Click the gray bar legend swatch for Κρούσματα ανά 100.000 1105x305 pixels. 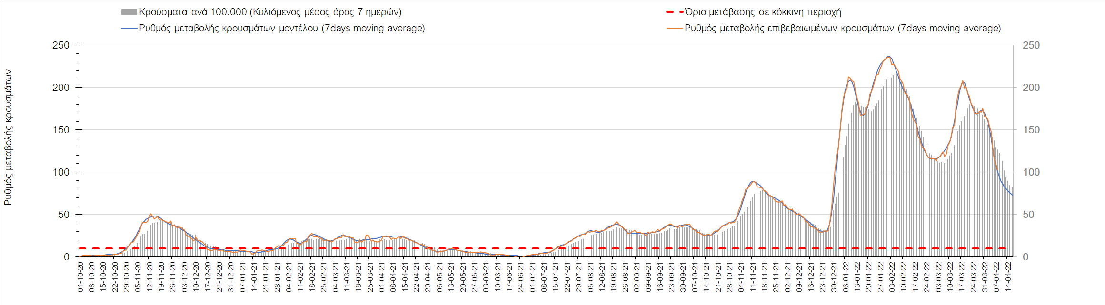point(129,12)
